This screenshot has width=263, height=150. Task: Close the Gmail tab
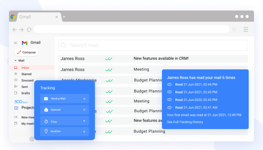coord(56,17)
